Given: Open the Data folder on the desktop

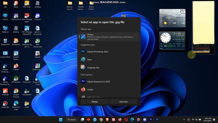Looking at the screenshot, I should point(27,105).
